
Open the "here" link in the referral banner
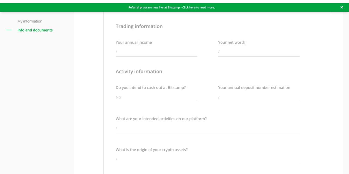click(x=192, y=7)
